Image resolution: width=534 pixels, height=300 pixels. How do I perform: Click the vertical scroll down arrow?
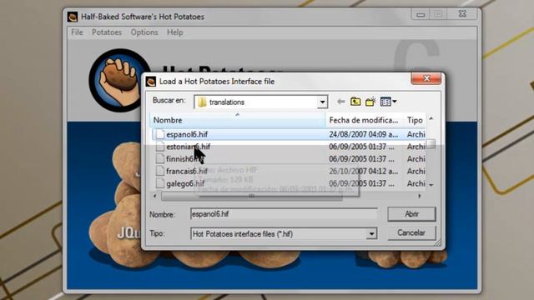(x=431, y=185)
